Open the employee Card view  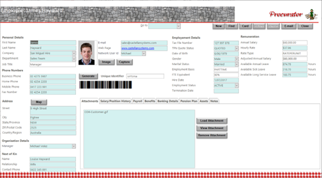coord(245,26)
